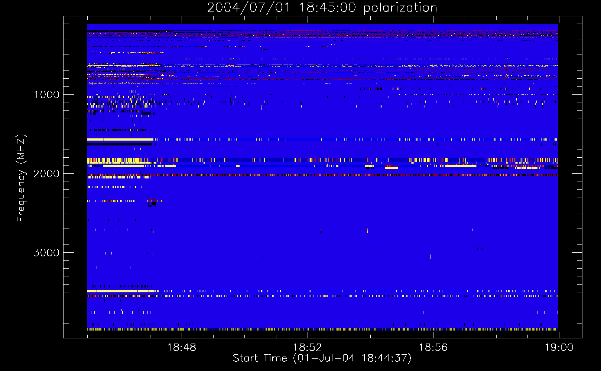Click the plot title '2004/07/01 18:45:00 polarization'
The image size is (601, 371).
tap(322, 8)
